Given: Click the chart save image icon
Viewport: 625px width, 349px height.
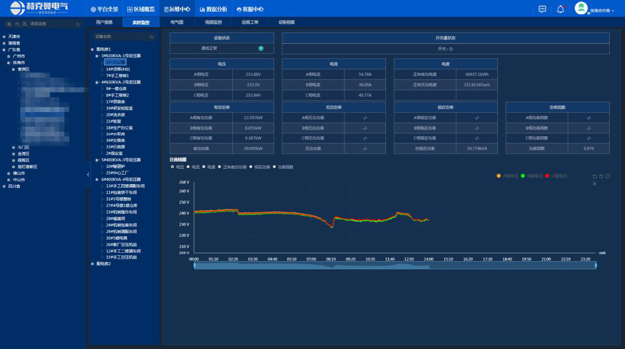Looking at the screenshot, I should (594, 184).
